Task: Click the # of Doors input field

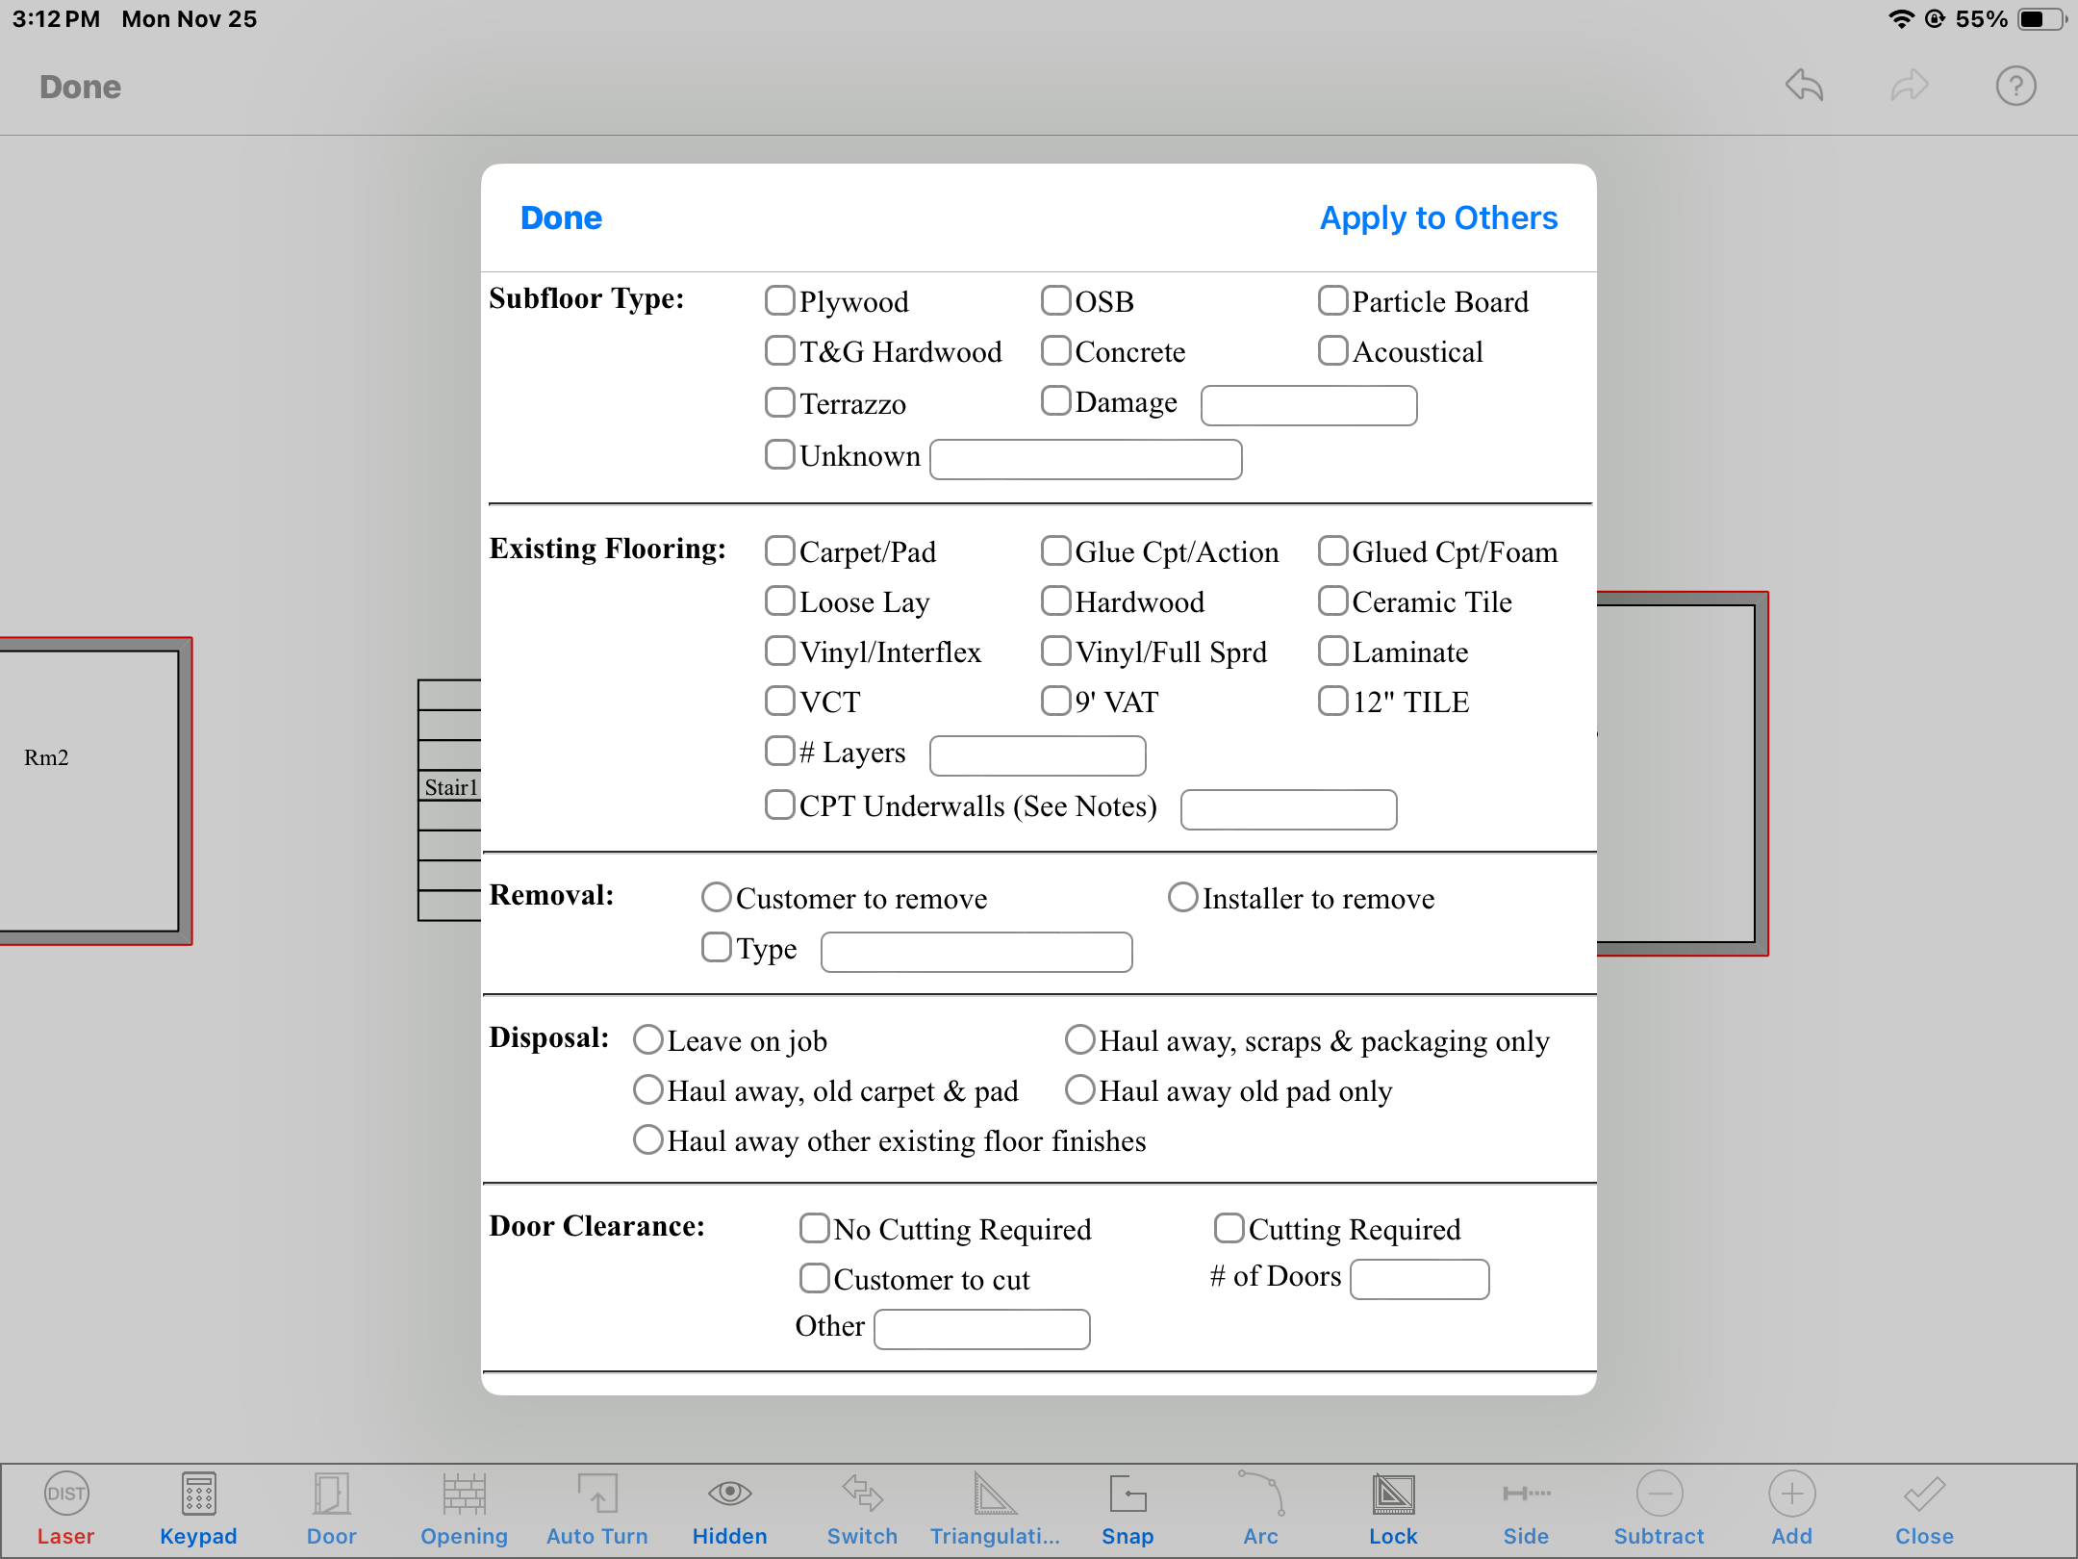Action: pos(1419,1279)
